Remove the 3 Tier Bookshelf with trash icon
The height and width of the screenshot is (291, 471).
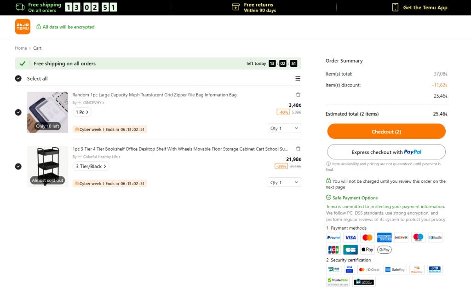298,148
